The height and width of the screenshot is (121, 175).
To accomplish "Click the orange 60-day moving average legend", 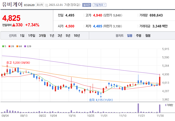I will pyautogui.click(x=19, y=46).
